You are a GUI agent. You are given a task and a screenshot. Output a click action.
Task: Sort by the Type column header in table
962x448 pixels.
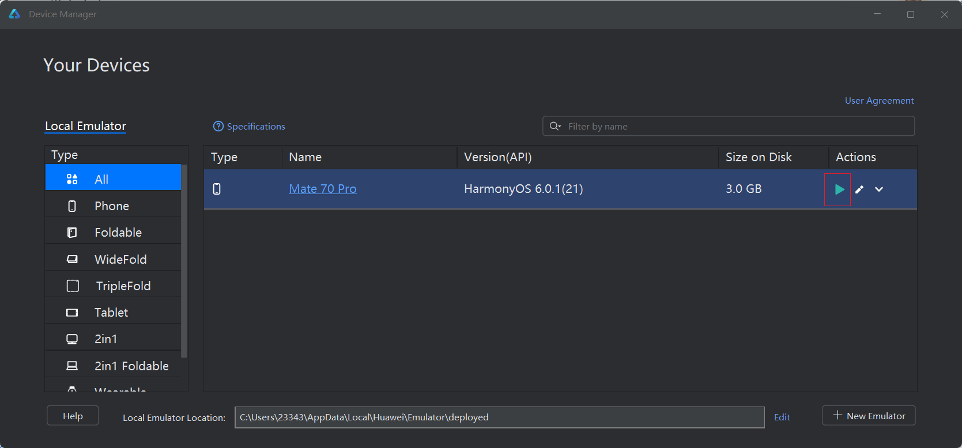click(243, 157)
